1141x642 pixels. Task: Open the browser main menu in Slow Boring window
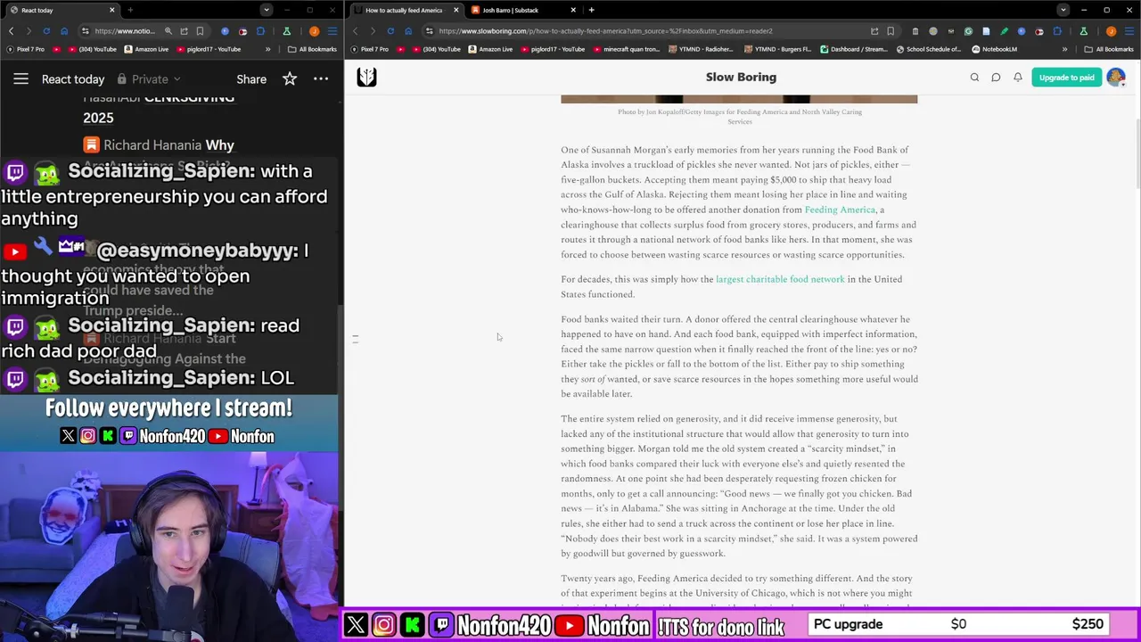pos(1129,31)
